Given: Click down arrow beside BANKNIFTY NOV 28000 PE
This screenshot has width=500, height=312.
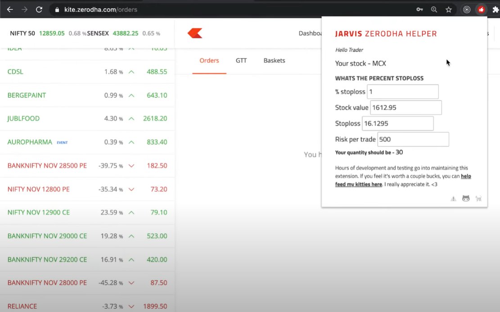Looking at the screenshot, I should click(131, 283).
